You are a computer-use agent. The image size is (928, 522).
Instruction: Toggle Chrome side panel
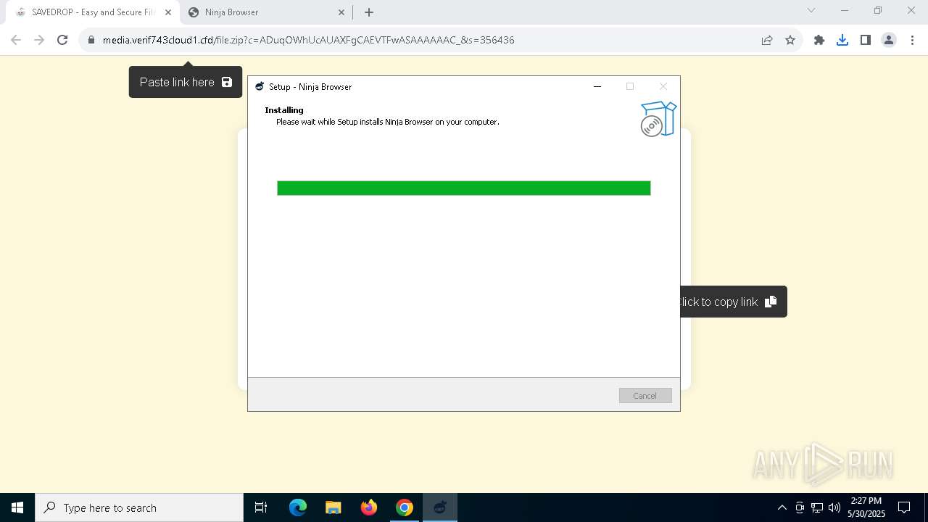866,40
